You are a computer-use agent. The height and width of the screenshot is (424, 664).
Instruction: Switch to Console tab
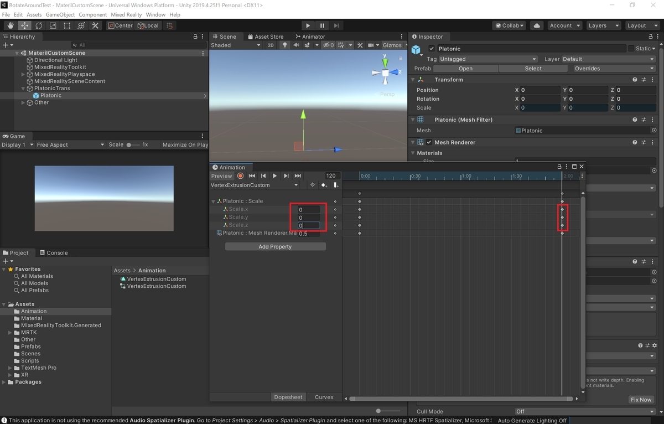coord(53,252)
